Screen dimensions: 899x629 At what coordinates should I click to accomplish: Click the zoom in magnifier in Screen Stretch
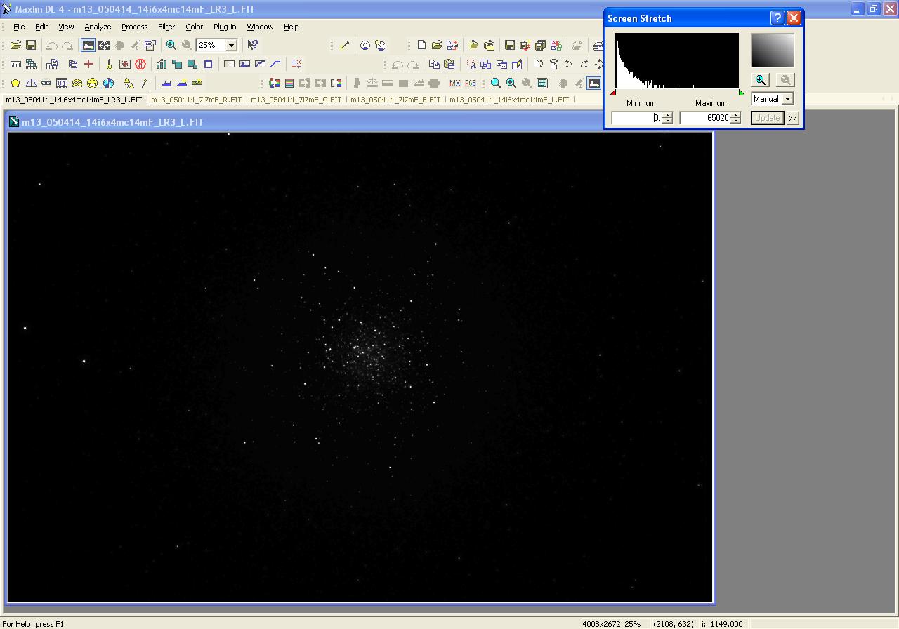point(761,80)
